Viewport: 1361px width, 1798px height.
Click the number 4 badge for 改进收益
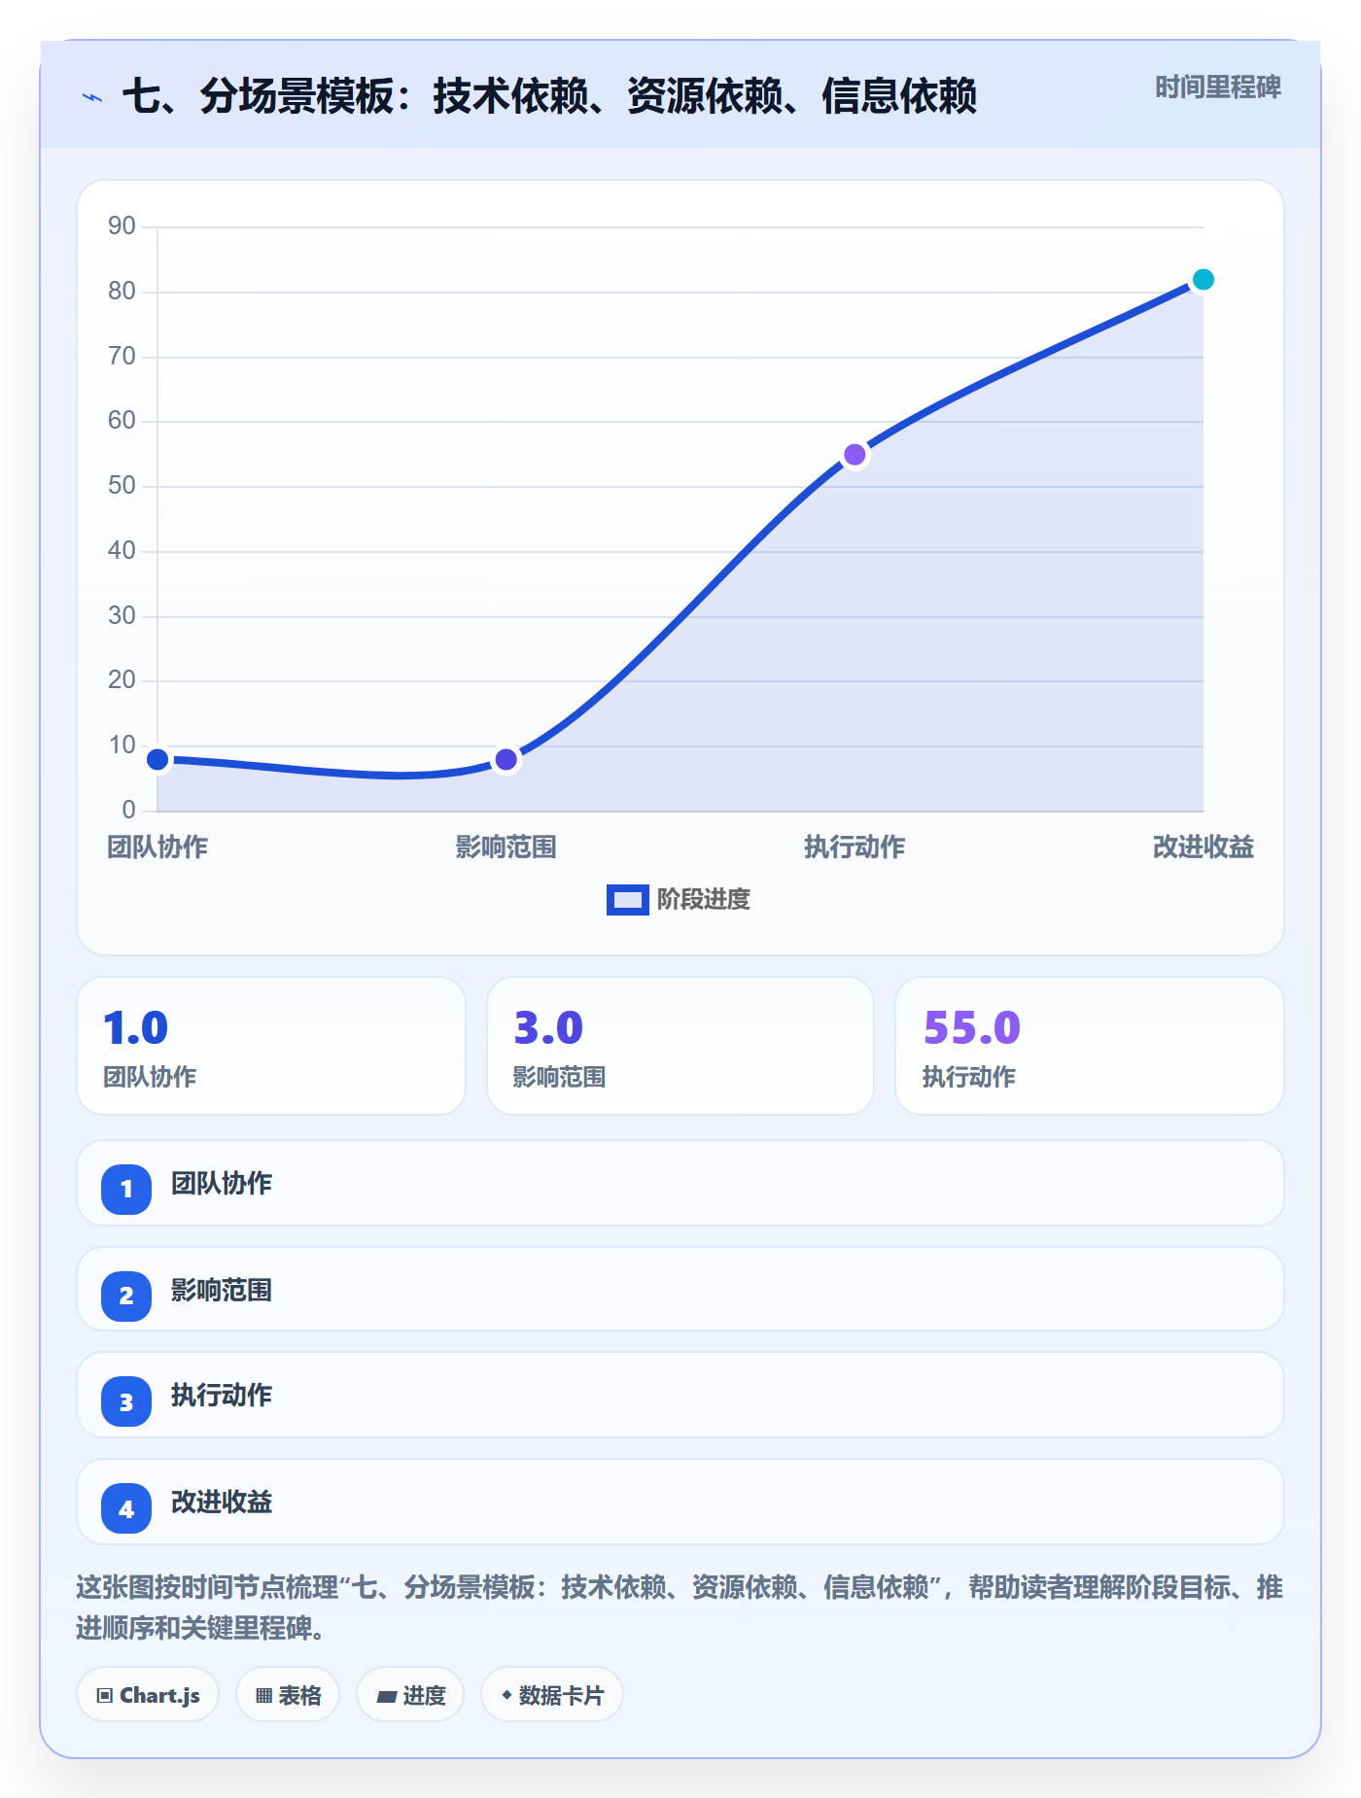pyautogui.click(x=126, y=1508)
